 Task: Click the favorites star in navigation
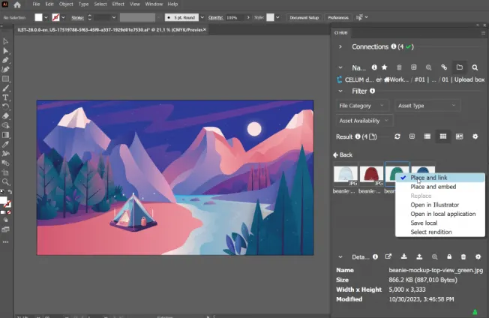click(x=385, y=67)
